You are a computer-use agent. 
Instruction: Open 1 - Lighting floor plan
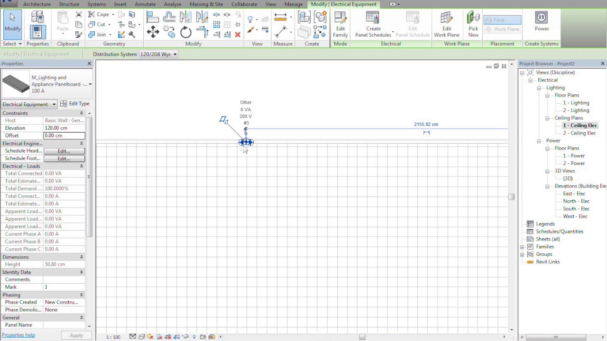(576, 103)
